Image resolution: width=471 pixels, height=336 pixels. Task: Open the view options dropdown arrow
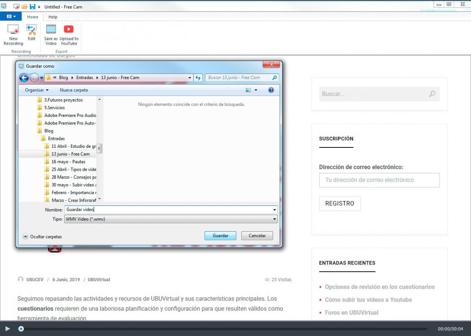coord(256,90)
